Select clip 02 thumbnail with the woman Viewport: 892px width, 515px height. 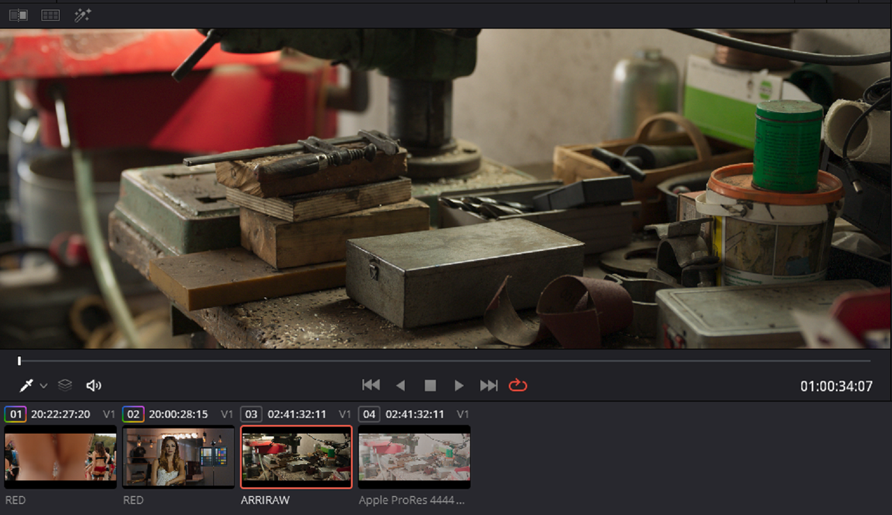click(x=178, y=456)
